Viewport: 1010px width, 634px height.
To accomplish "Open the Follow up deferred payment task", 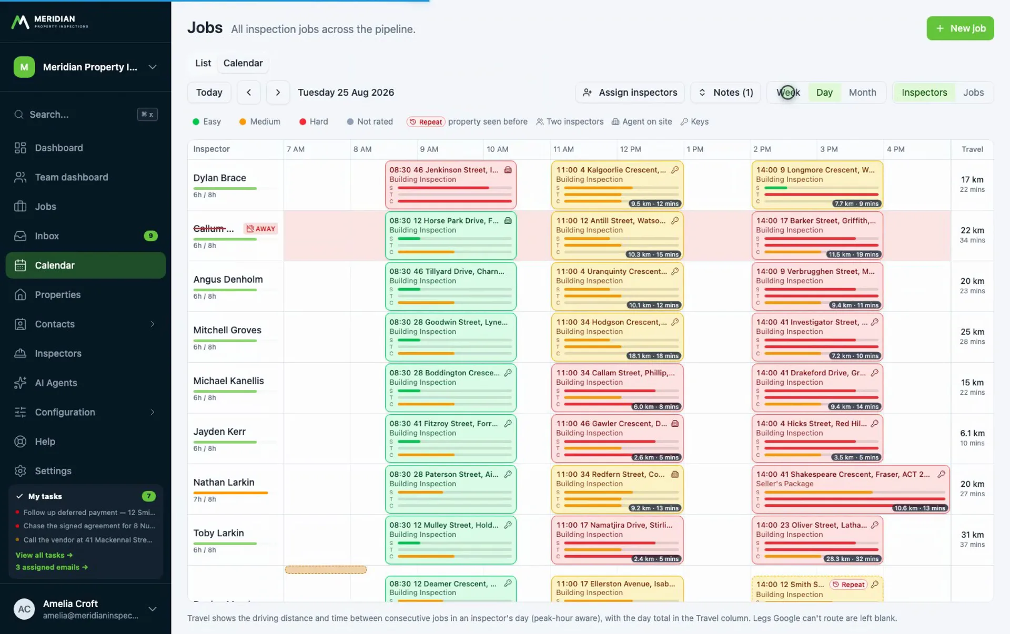I will tap(86, 513).
